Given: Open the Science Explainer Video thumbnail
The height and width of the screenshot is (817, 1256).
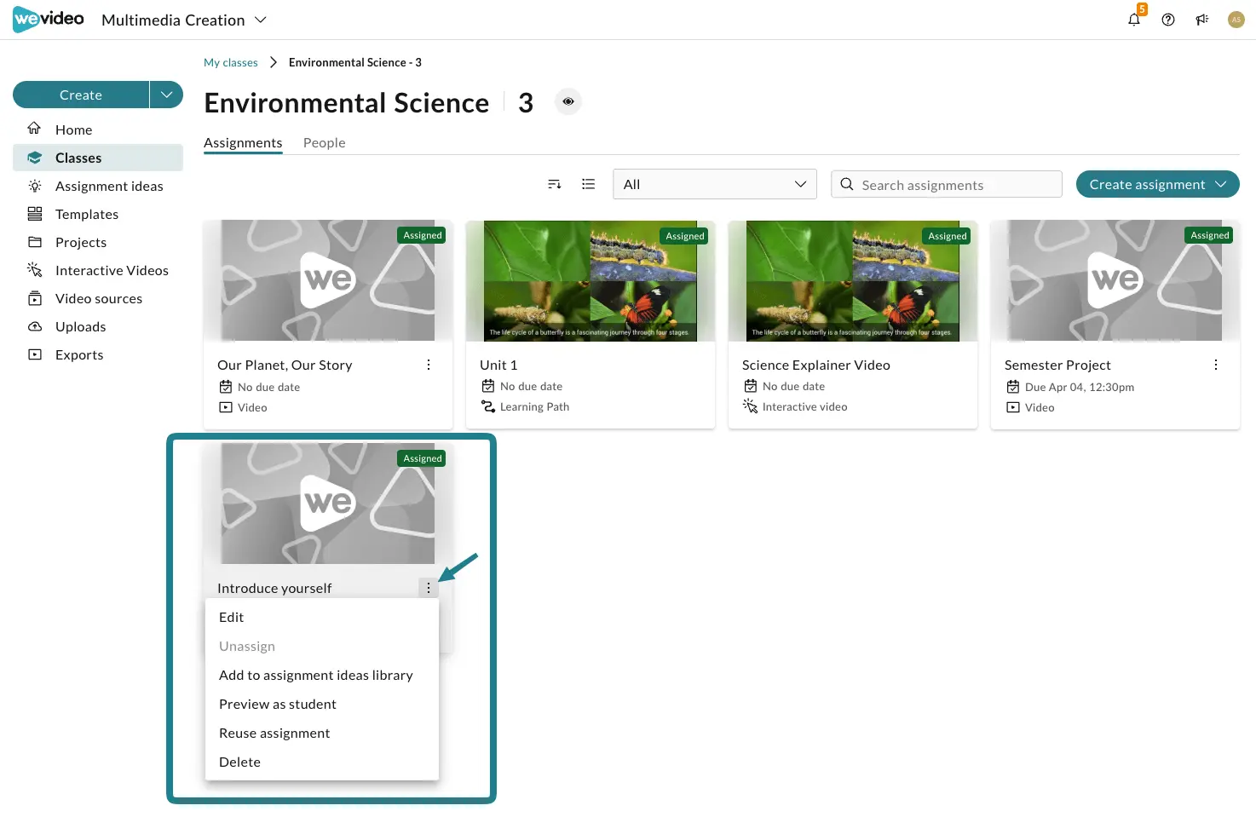Looking at the screenshot, I should [x=853, y=281].
